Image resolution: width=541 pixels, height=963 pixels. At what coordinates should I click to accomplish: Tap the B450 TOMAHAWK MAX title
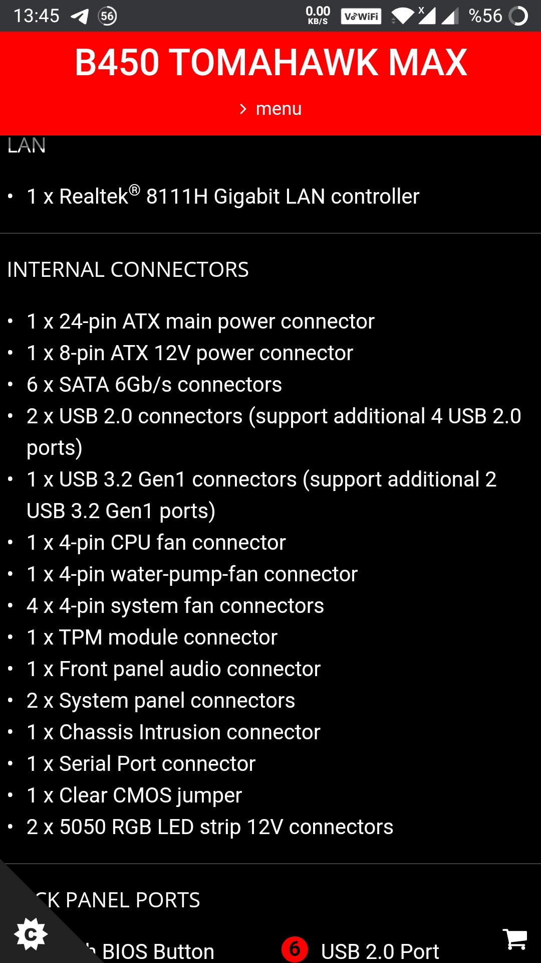(270, 63)
